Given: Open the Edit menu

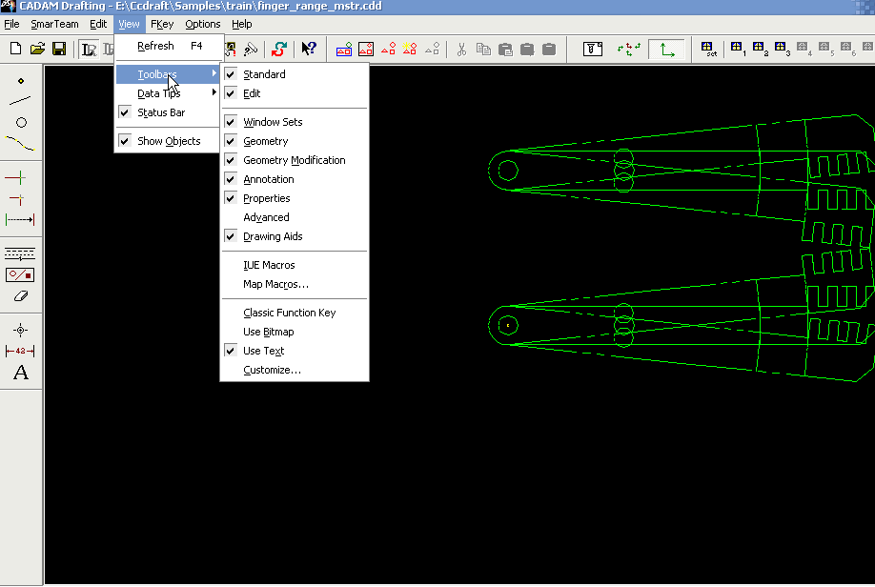Looking at the screenshot, I should [x=98, y=24].
